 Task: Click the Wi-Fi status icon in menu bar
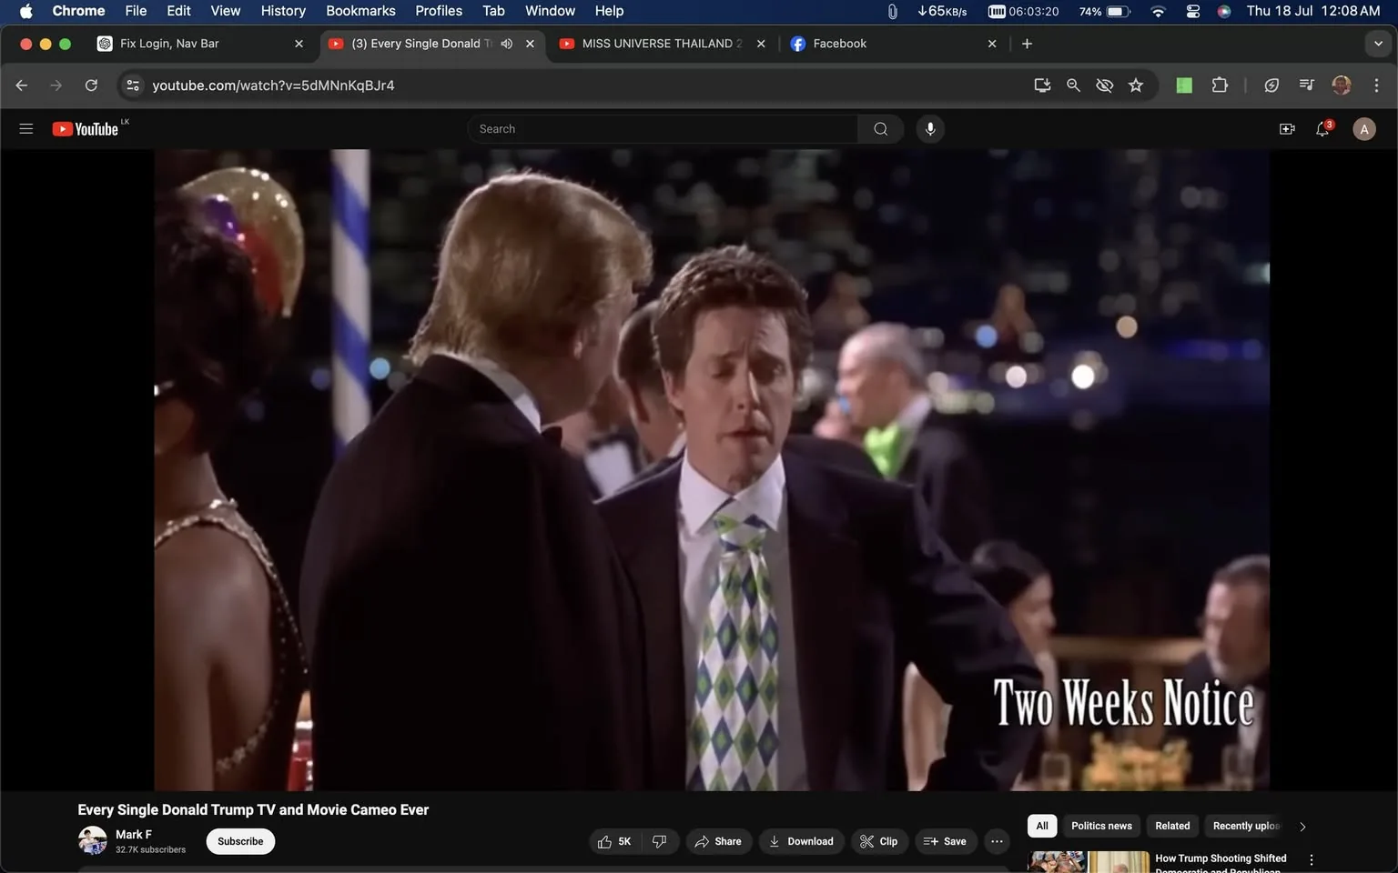(1157, 11)
